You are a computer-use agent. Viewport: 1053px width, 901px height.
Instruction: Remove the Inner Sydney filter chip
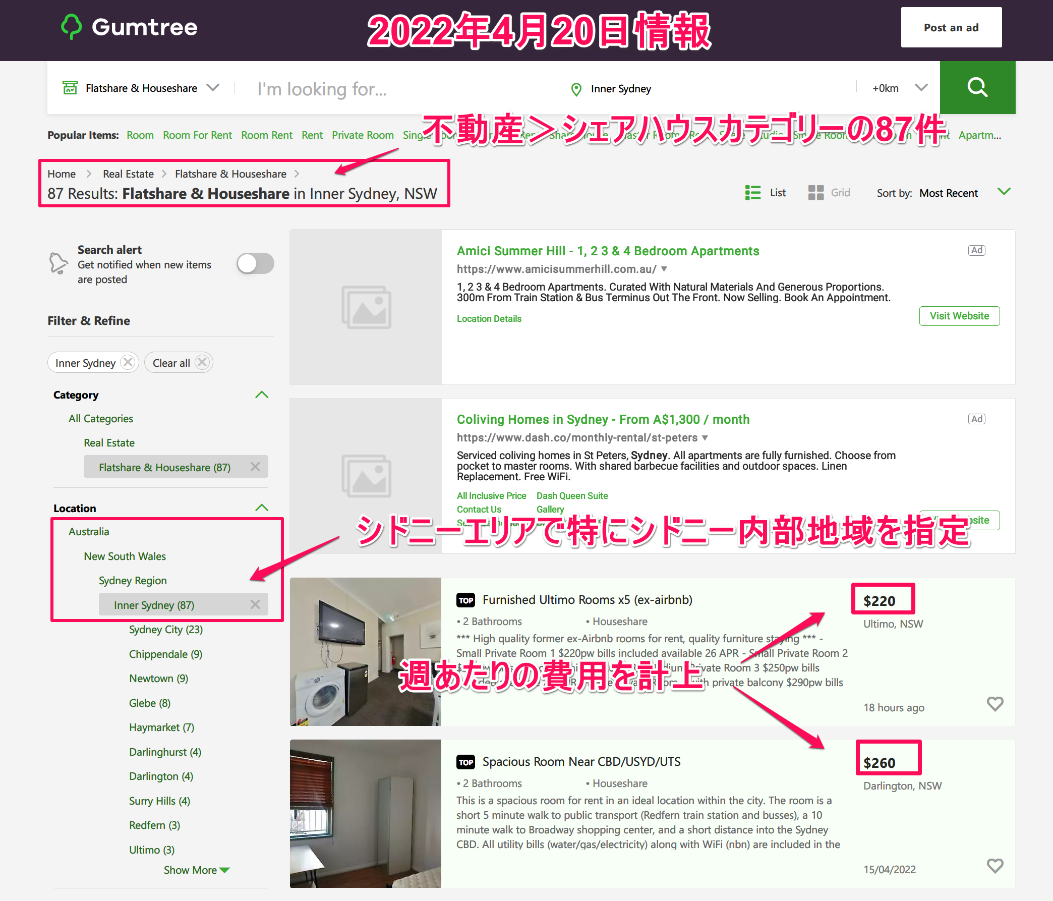pyautogui.click(x=128, y=363)
